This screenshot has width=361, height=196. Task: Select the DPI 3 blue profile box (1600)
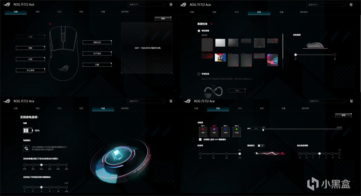click(225, 132)
